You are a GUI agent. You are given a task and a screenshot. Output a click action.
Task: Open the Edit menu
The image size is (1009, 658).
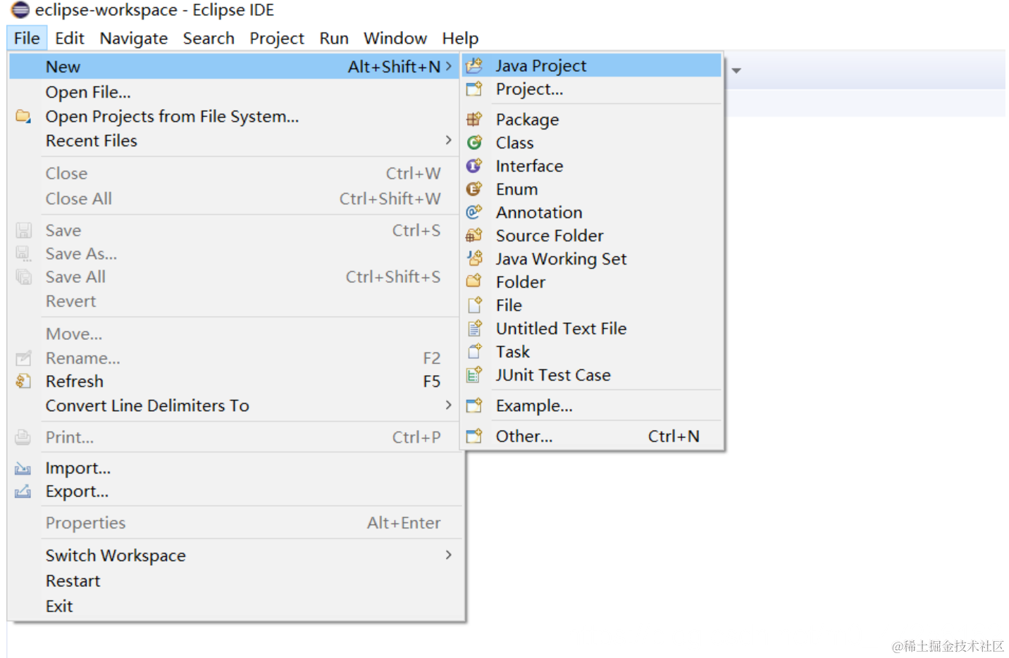tap(70, 38)
